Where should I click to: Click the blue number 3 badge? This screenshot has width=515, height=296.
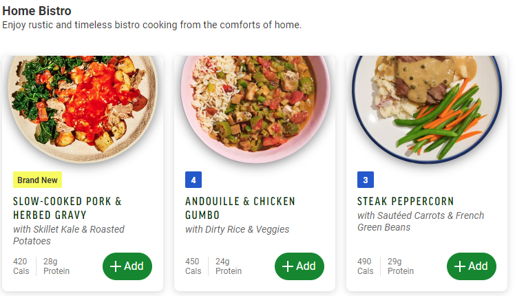(366, 180)
